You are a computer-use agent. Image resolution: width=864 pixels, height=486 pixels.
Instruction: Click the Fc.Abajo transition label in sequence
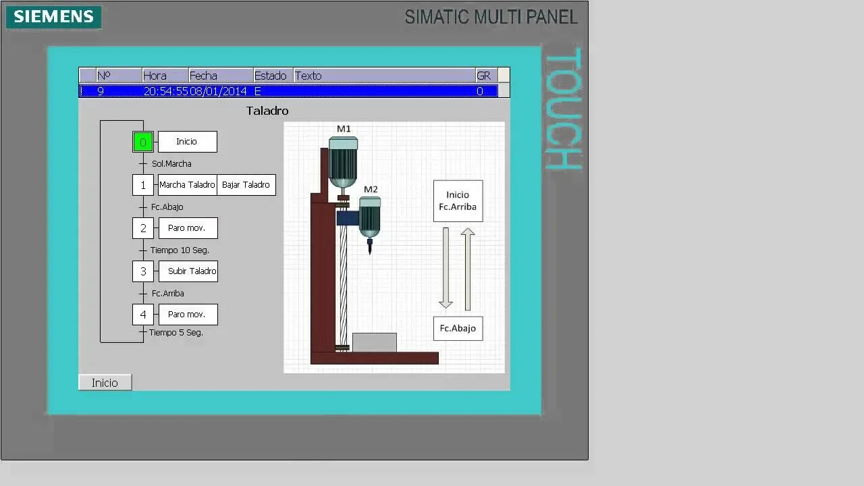pyautogui.click(x=167, y=207)
